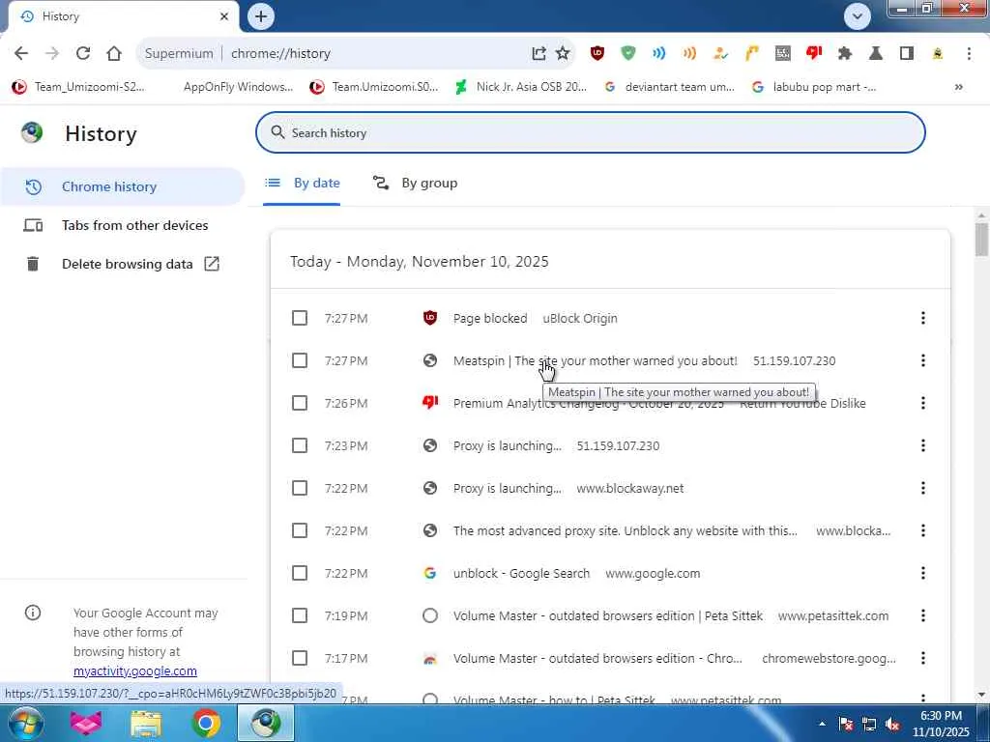This screenshot has width=990, height=742.
Task: Launch the pink cat taskbar app
Action: (86, 723)
